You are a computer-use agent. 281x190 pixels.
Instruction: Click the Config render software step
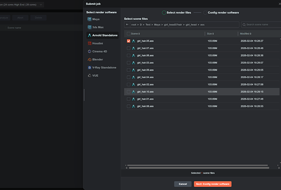pos(221,13)
